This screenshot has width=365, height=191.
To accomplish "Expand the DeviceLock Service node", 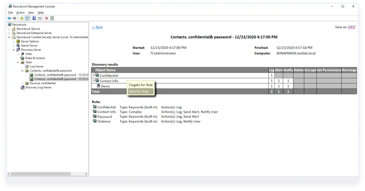I will [x=9, y=29].
